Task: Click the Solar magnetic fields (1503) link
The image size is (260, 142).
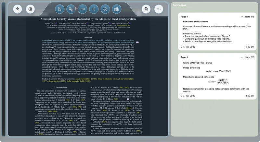Action: pos(79,81)
